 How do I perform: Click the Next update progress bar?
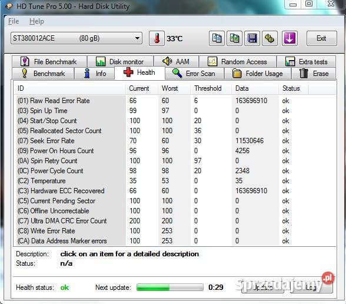169,288
